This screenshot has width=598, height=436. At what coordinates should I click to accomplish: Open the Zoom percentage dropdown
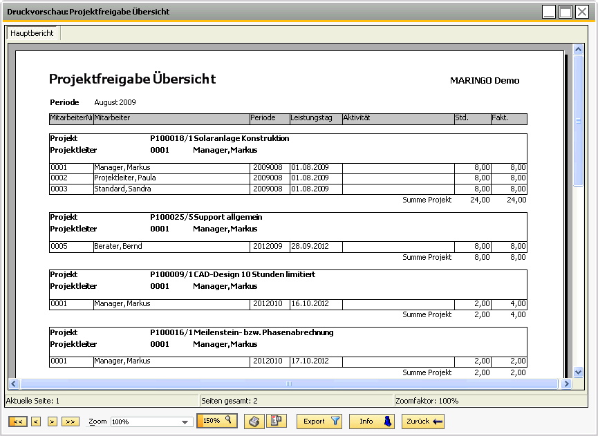[x=185, y=421]
